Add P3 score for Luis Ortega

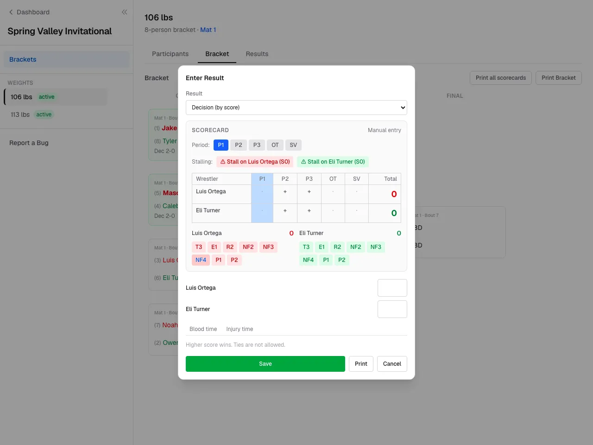(x=309, y=192)
